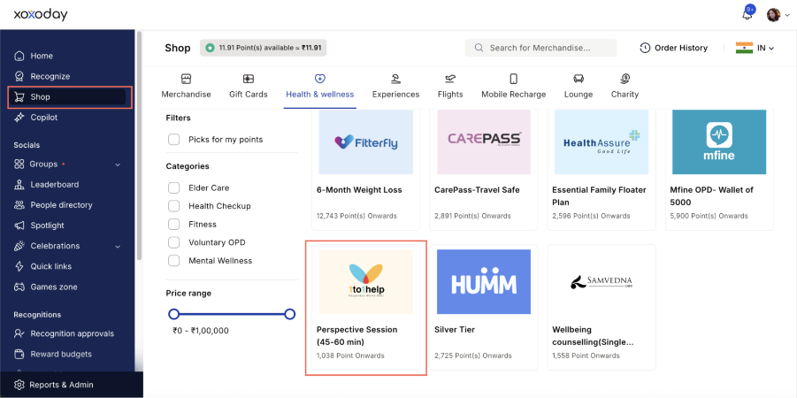Open the Experiences tab label
This screenshot has width=797, height=398.
(x=395, y=94)
